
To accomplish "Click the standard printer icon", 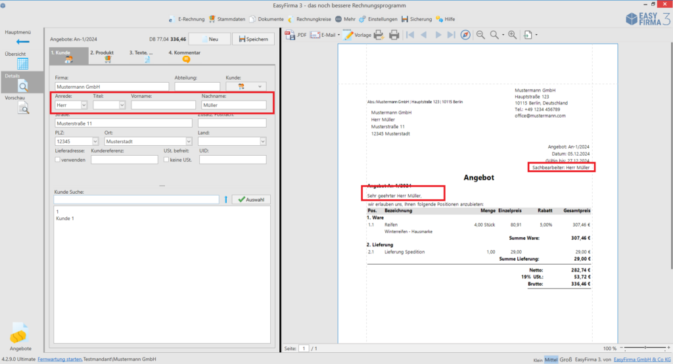I will point(394,35).
